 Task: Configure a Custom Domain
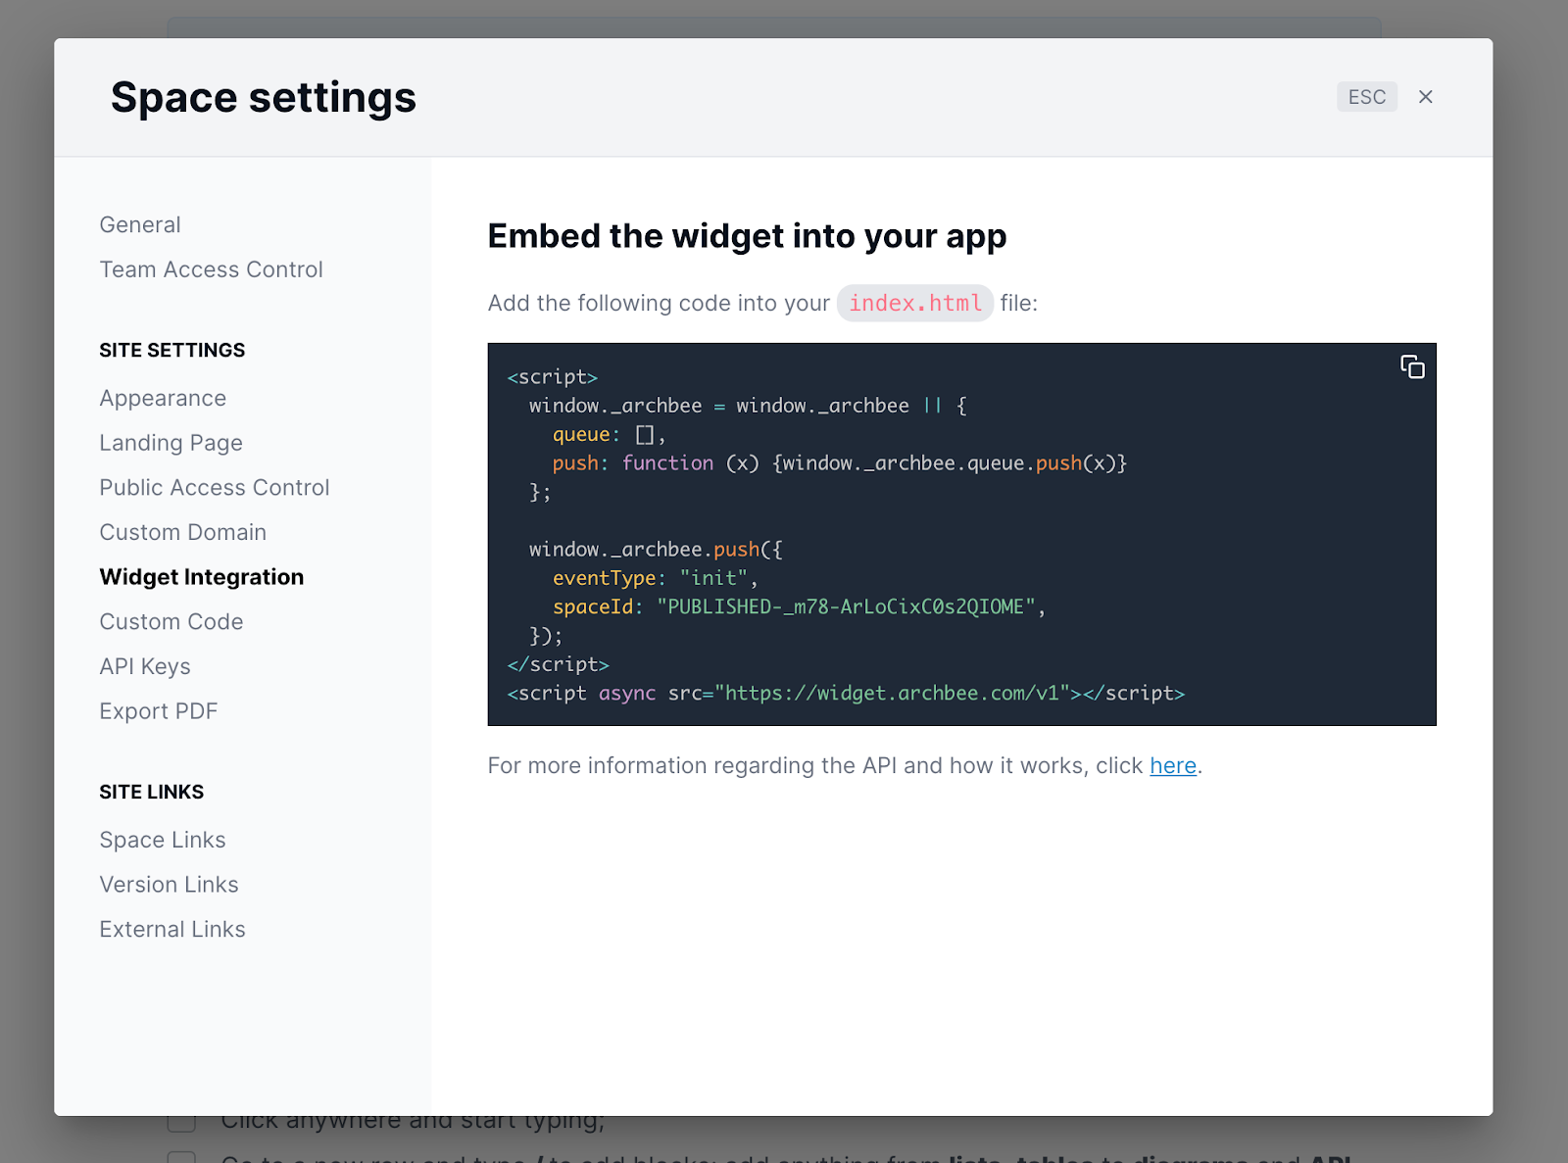(182, 532)
